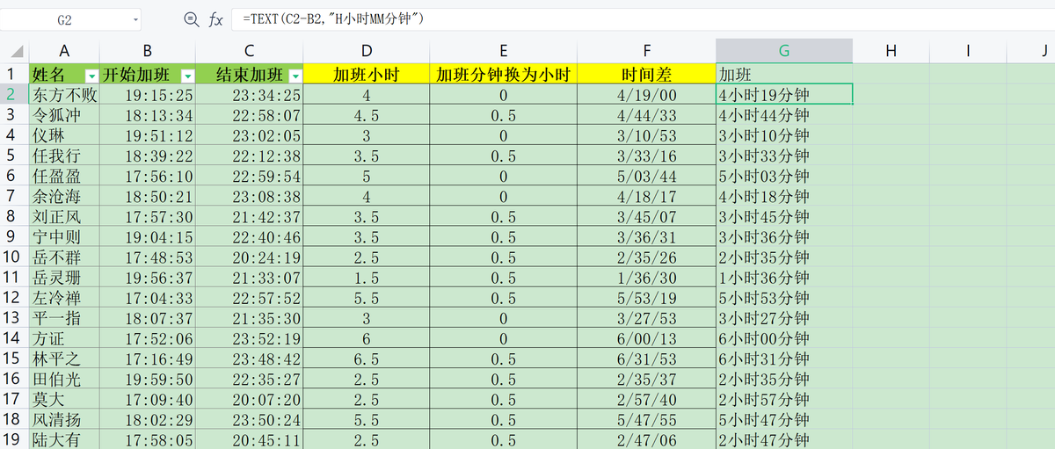Select the cell 方证

click(x=64, y=338)
